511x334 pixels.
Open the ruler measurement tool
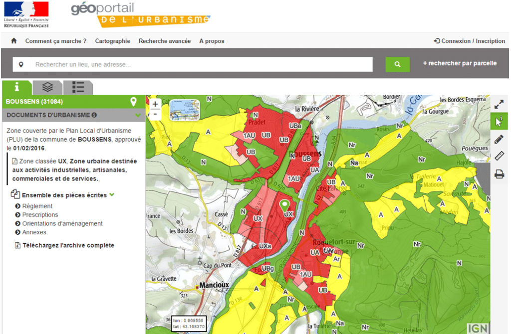(499, 157)
